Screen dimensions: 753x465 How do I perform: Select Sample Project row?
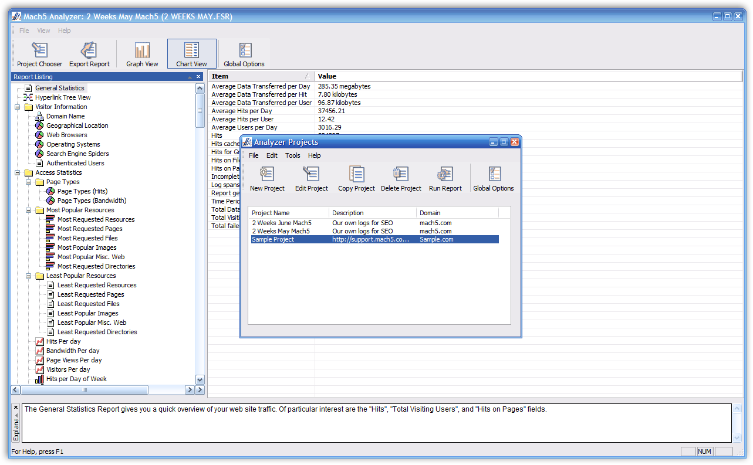(374, 239)
